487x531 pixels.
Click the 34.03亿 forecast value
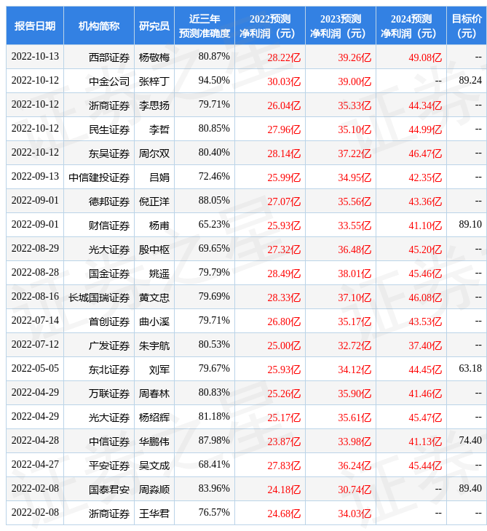coord(355,514)
